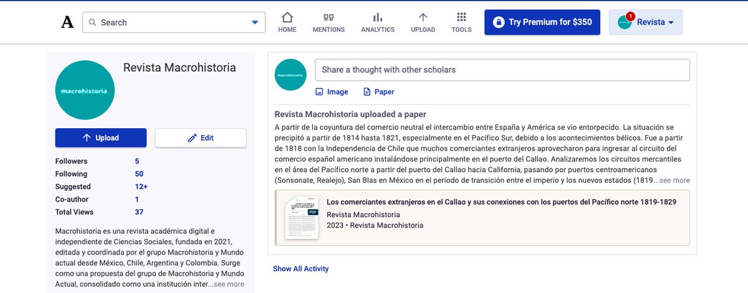Viewport: 748px width, 293px height.
Task: Click author Revista Macrohistoria under paper title
Action: point(363,215)
